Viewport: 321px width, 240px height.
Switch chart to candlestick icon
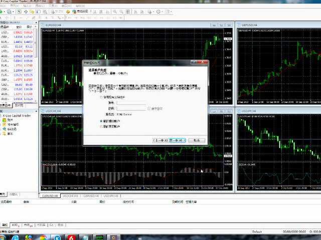[x=101, y=12]
